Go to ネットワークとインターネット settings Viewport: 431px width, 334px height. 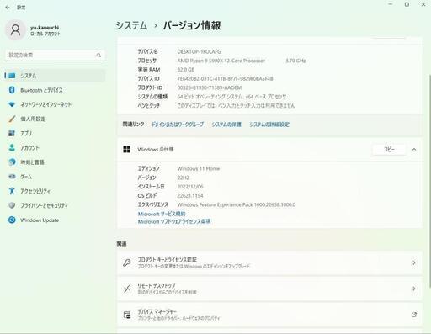[x=56, y=104]
